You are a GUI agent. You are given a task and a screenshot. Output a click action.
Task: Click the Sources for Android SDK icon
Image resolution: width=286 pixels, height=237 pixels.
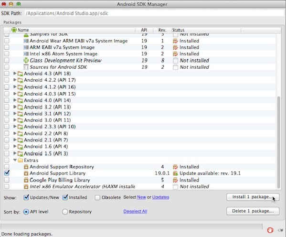(x=26, y=67)
